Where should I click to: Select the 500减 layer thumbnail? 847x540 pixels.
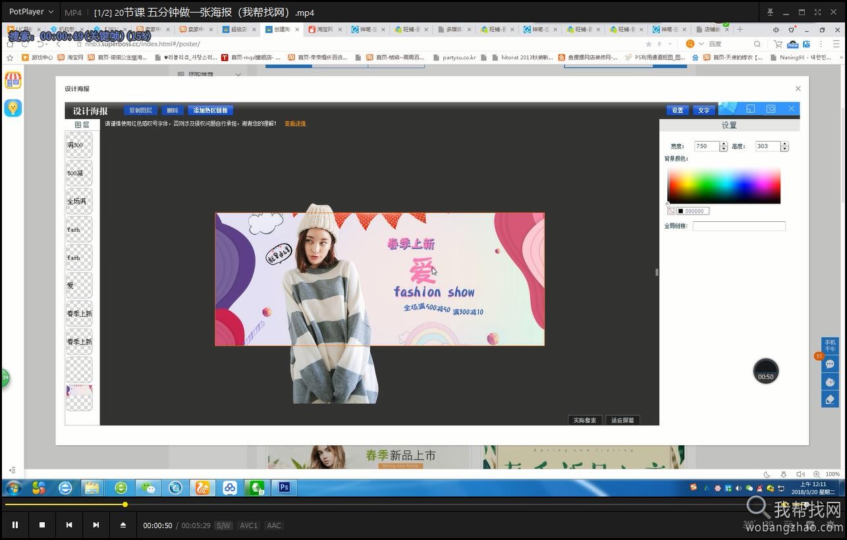pyautogui.click(x=79, y=173)
